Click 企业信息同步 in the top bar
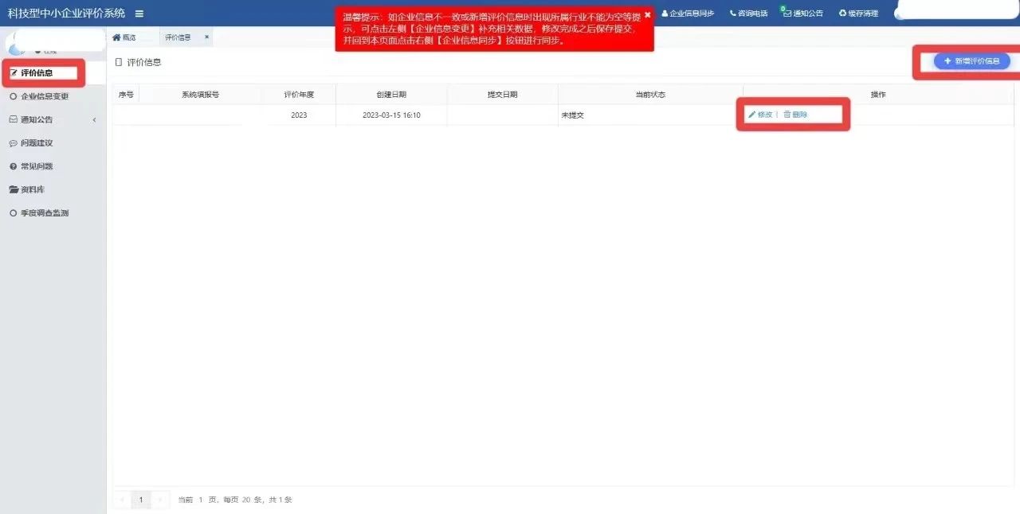Image resolution: width=1020 pixels, height=514 pixels. click(x=688, y=14)
